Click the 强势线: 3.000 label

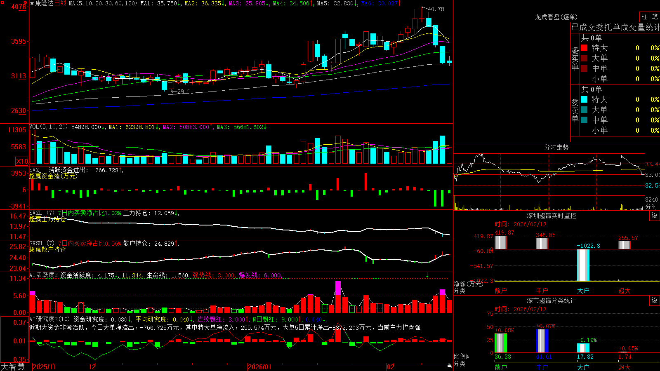pos(214,275)
